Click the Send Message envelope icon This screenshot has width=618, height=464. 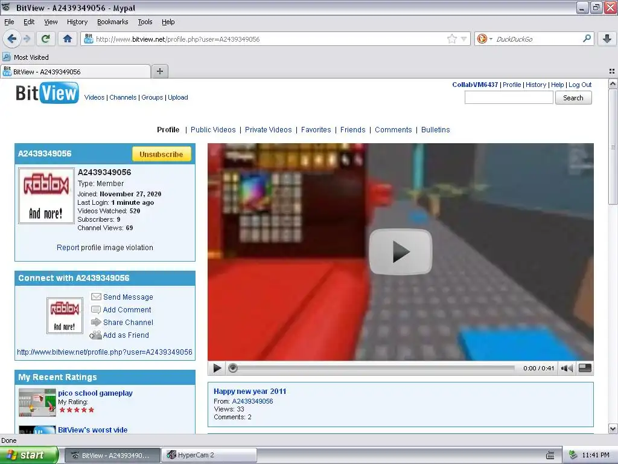click(x=96, y=297)
